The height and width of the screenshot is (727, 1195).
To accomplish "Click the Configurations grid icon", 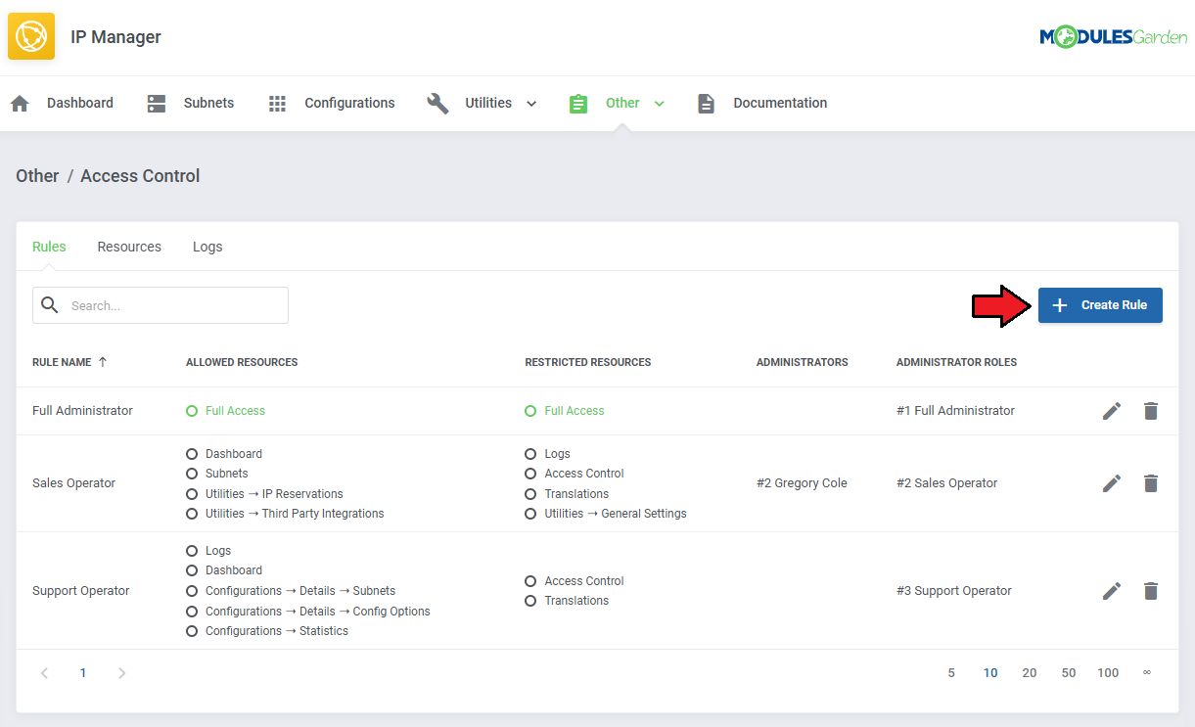I will [277, 104].
